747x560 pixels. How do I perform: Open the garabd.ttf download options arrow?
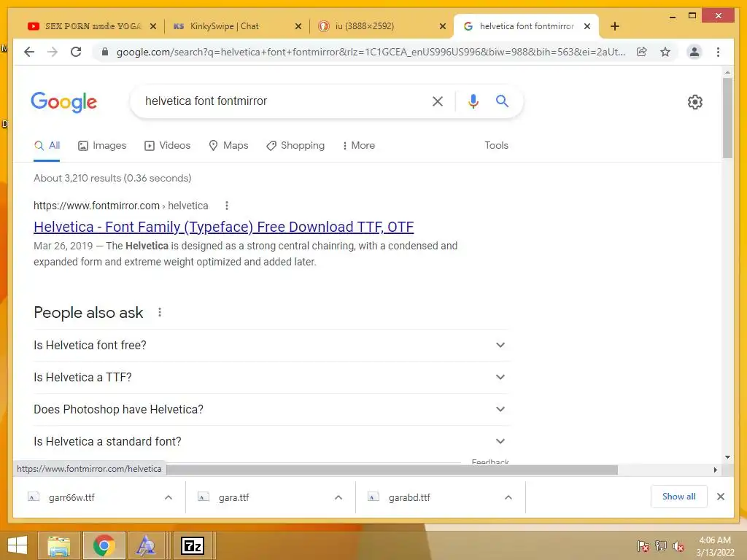pos(508,497)
